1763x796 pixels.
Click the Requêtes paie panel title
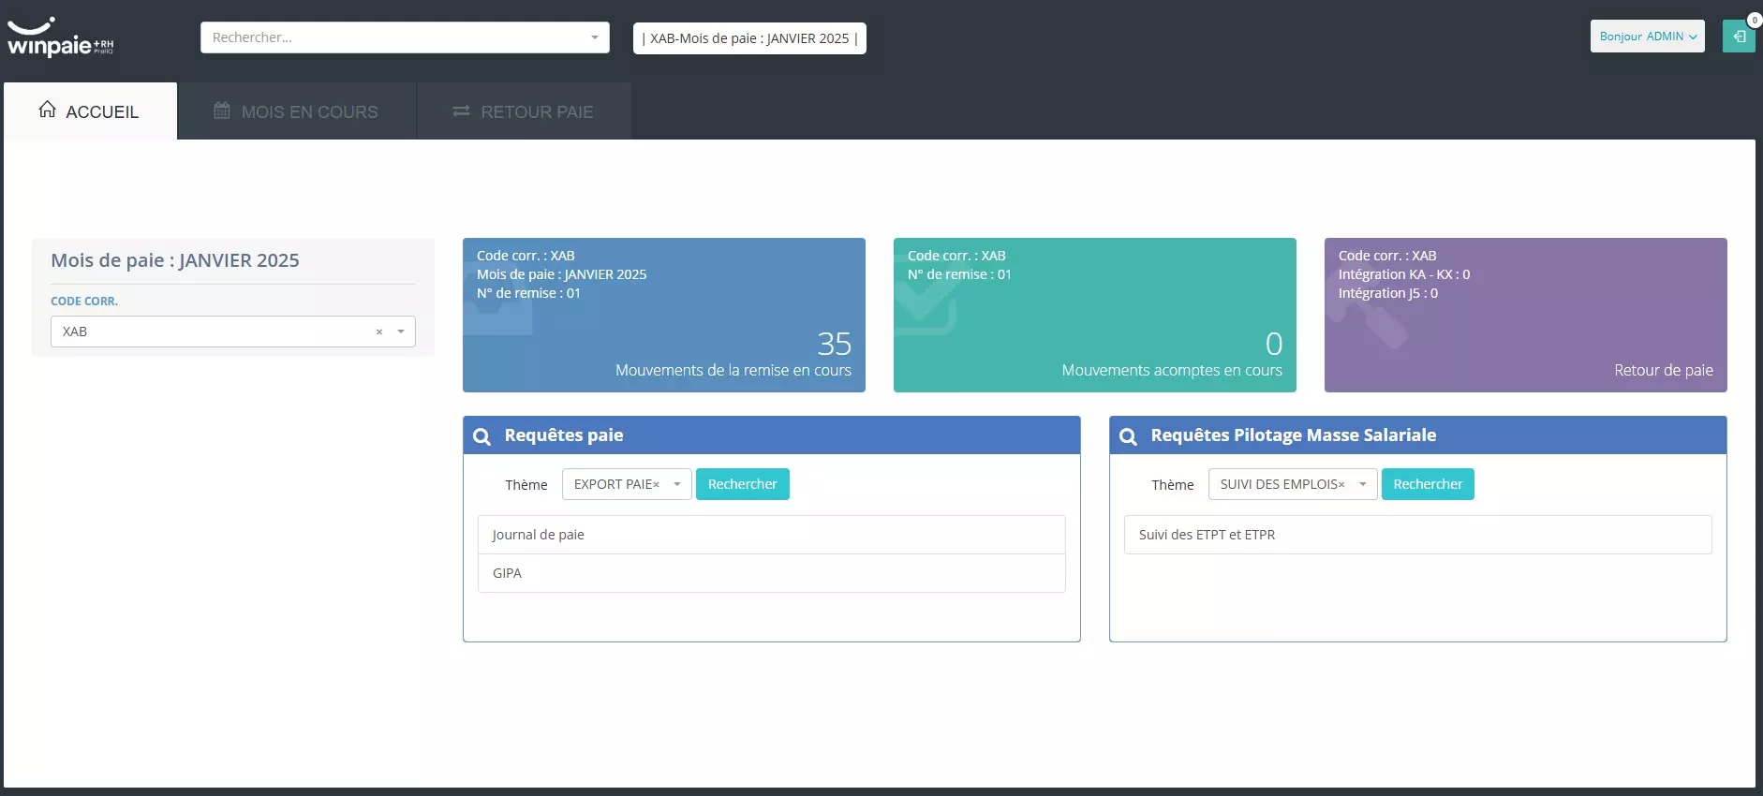[564, 435]
